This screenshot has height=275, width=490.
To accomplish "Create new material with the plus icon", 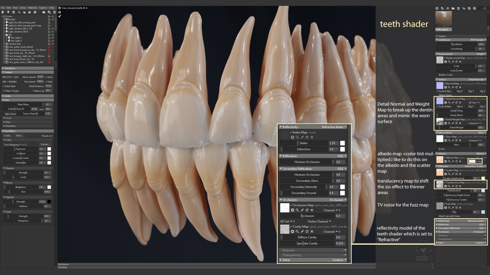I will [437, 8].
